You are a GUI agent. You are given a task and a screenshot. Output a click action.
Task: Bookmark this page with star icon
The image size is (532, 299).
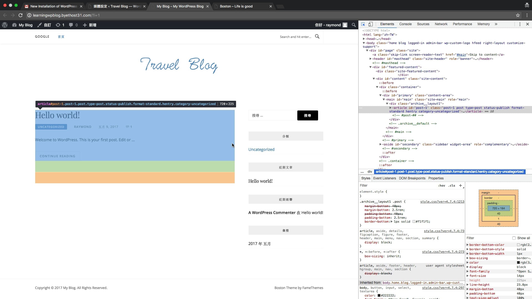[x=518, y=15]
